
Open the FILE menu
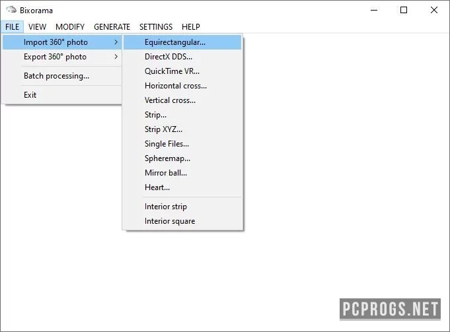tap(12, 27)
